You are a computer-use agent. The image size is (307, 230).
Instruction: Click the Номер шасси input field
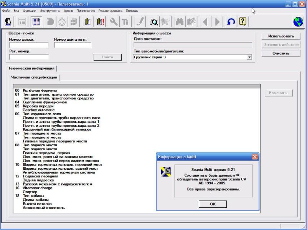coord(29,45)
